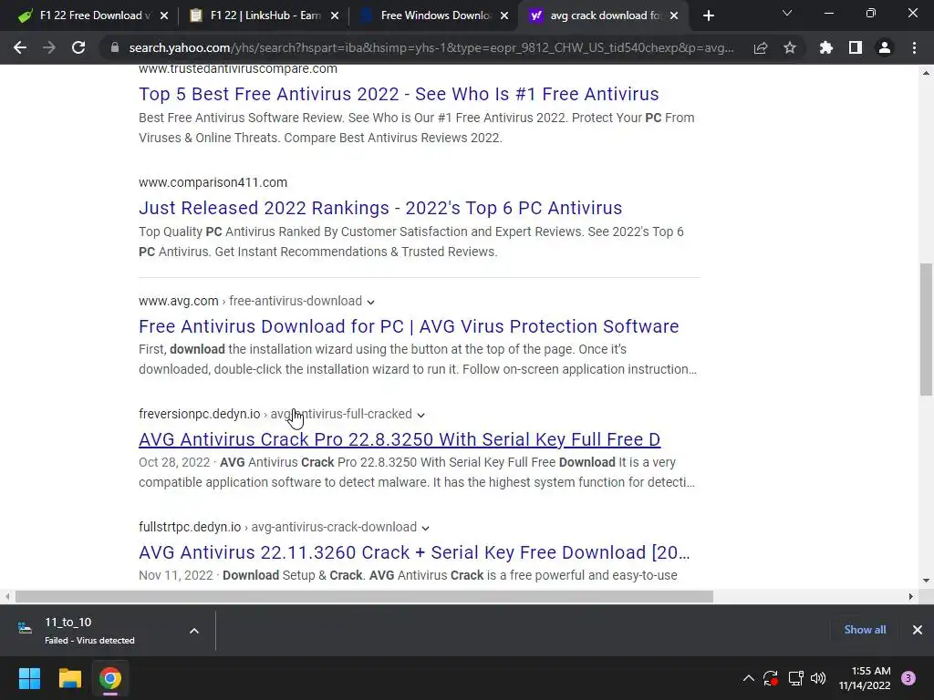Show hidden system tray icons
Viewport: 934px width, 700px height.
coord(749,678)
